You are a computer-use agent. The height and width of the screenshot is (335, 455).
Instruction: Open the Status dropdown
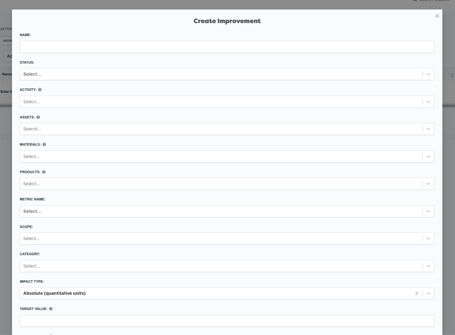tap(221, 74)
